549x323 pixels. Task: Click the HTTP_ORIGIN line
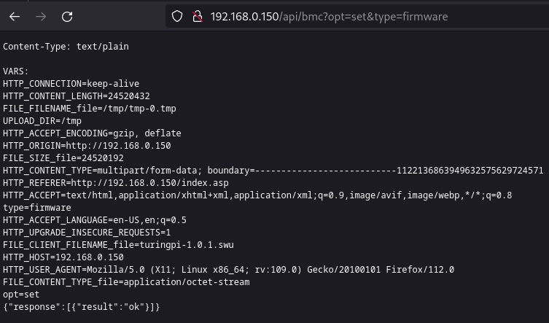86,146
